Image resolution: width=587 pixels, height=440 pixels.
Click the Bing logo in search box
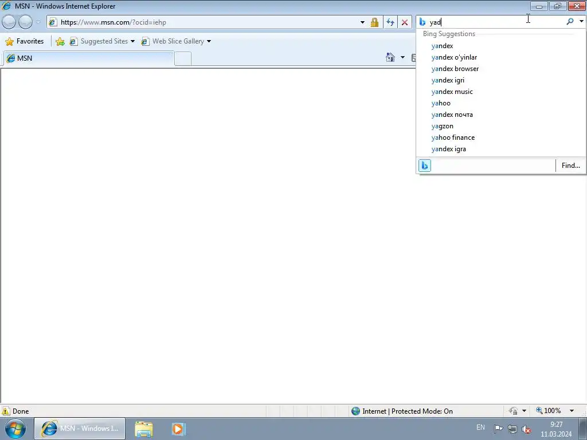point(422,22)
